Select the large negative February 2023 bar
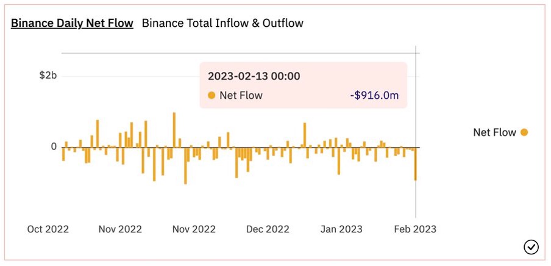This screenshot has height=266, width=551. [x=415, y=164]
